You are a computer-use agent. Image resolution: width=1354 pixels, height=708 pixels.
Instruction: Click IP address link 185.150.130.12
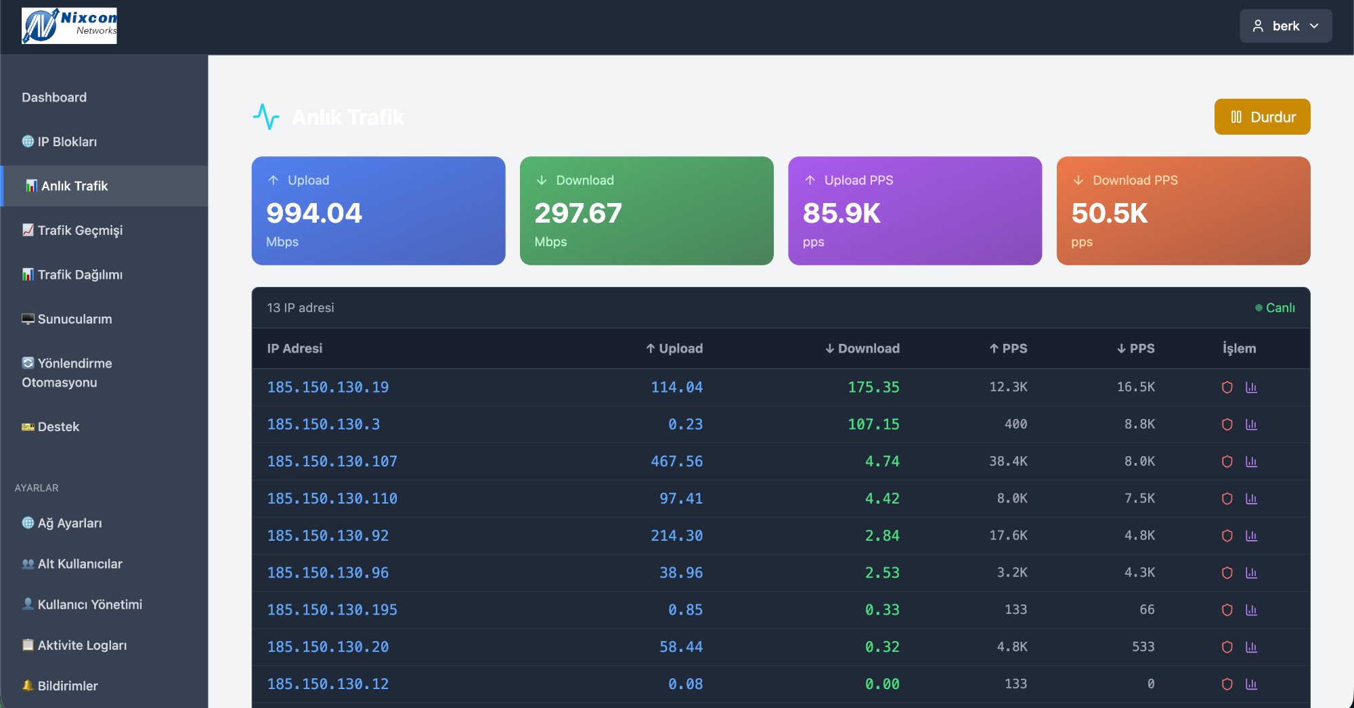[x=328, y=684]
